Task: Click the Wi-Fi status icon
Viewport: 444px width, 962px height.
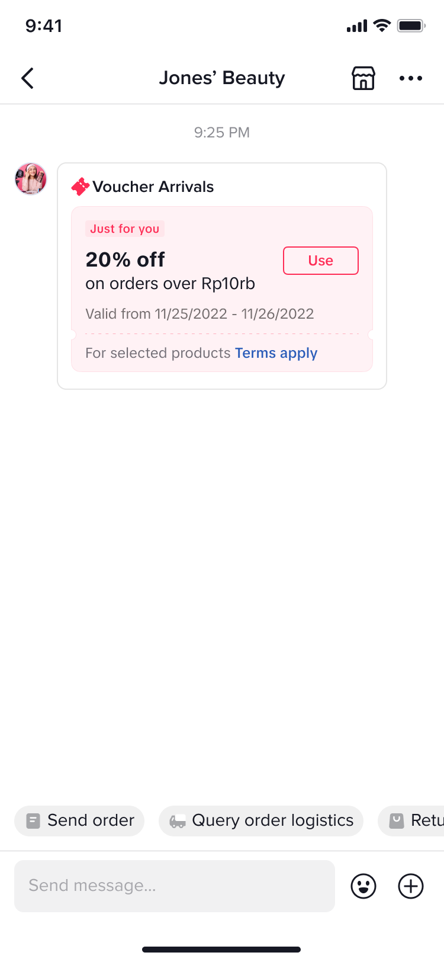Action: pos(382,25)
